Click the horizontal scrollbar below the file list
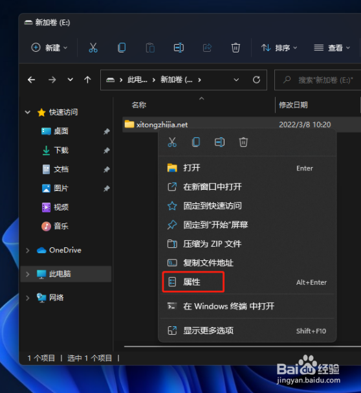Image resolution: width=361 pixels, height=393 pixels. (243, 346)
